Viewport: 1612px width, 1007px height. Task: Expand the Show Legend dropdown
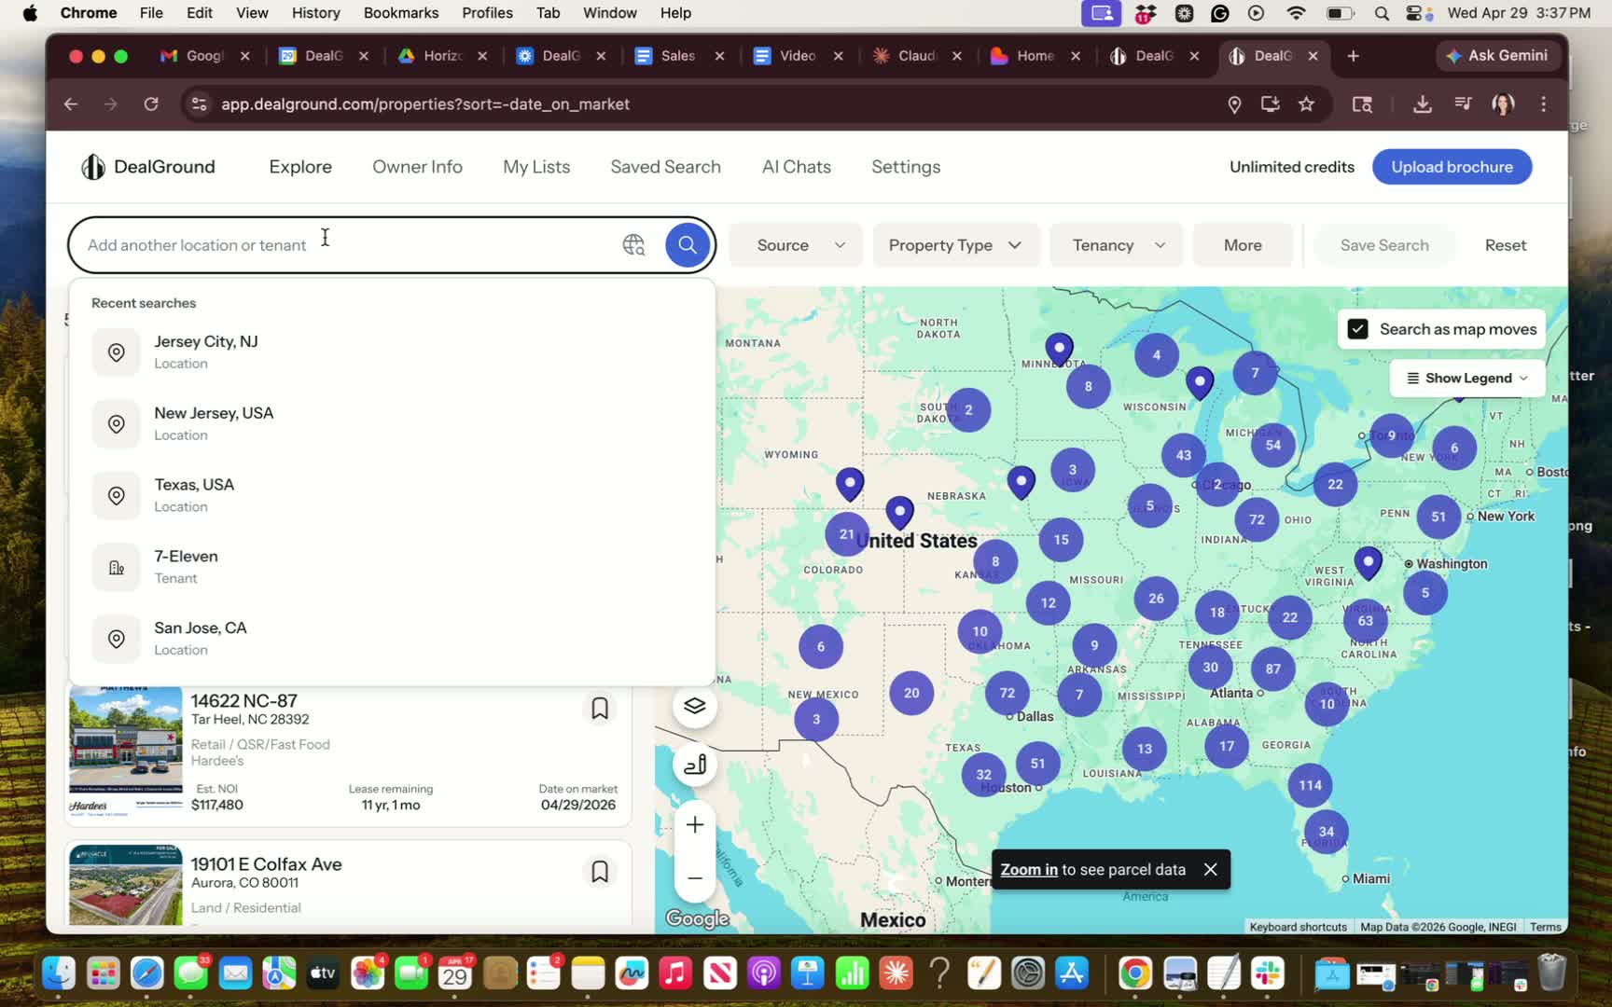click(1467, 378)
